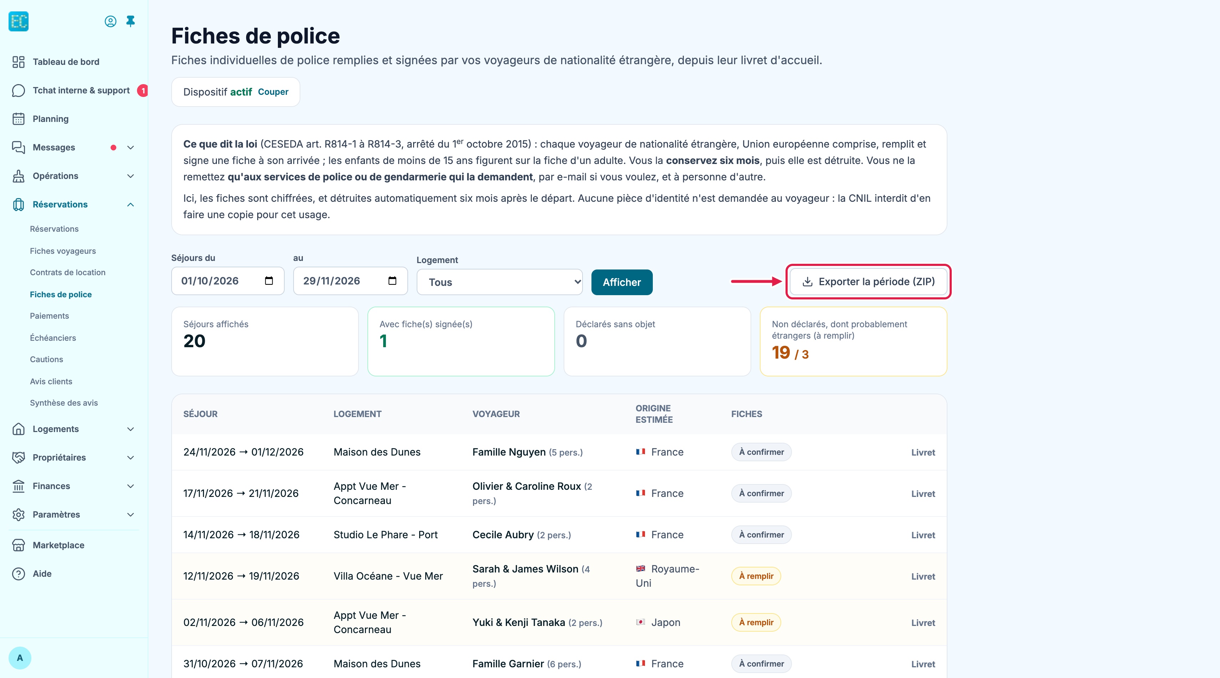Open Fiches voyageurs submenu item

63,251
